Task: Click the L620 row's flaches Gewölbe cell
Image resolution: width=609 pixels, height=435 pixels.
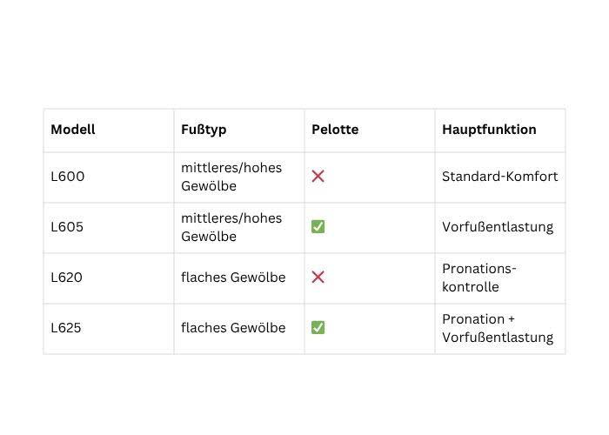Action: tap(233, 278)
